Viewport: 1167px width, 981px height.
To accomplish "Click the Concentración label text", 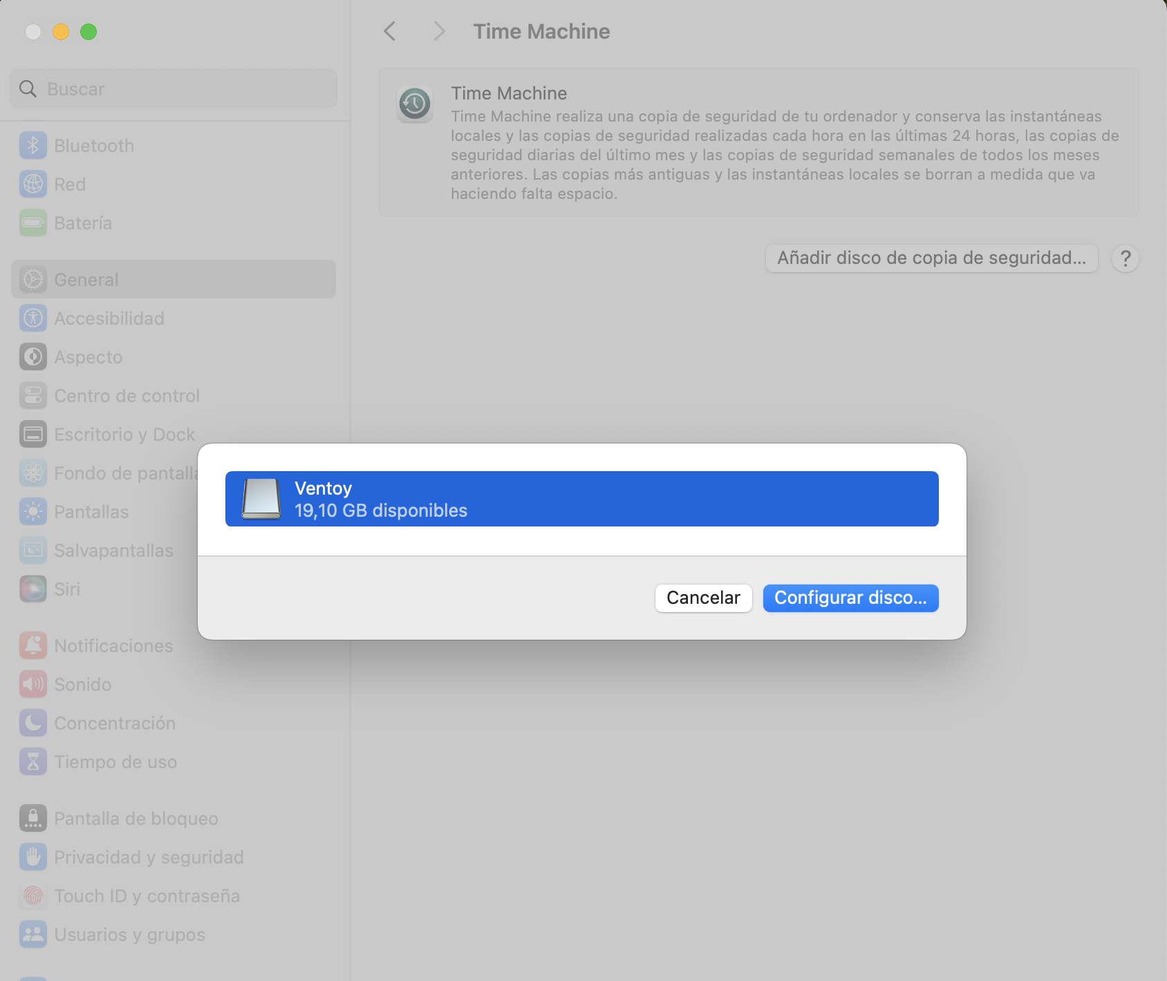I will (x=115, y=723).
